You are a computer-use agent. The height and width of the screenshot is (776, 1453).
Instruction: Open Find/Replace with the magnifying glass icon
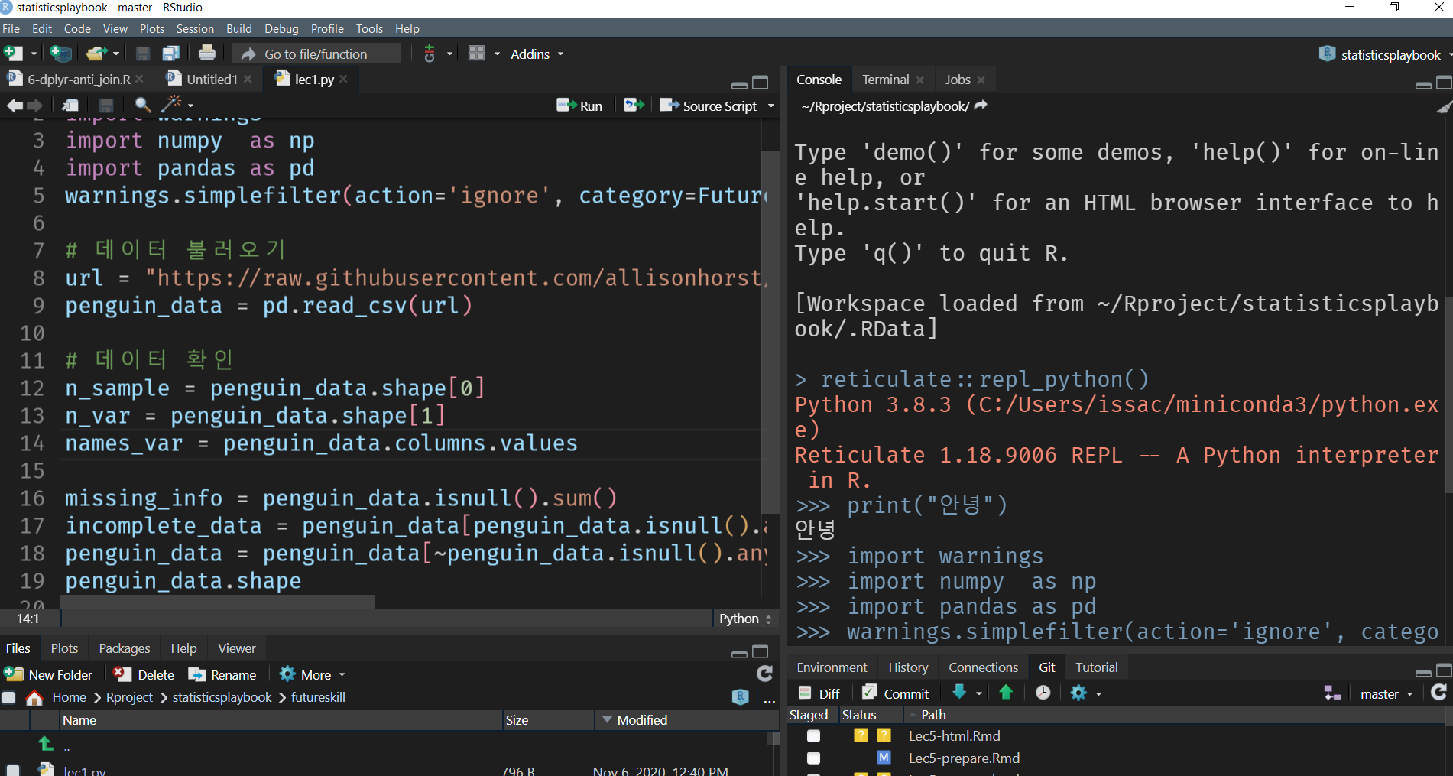click(142, 105)
